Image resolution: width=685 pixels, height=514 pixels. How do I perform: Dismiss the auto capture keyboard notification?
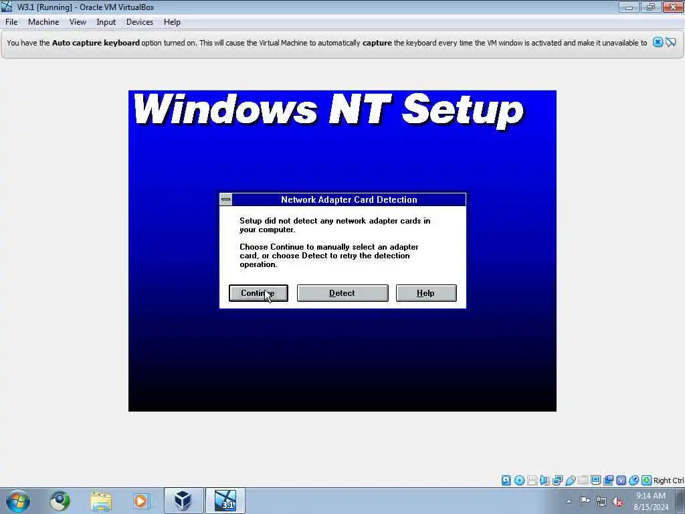658,42
